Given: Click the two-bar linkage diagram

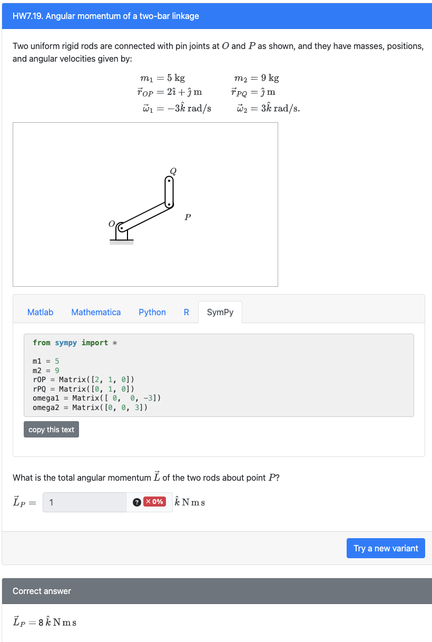Looking at the screenshot, I should click(145, 205).
